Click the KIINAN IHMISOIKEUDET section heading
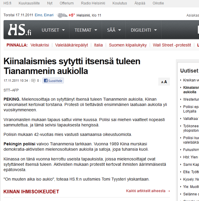This screenshot has height=201, width=199. [x=31, y=192]
